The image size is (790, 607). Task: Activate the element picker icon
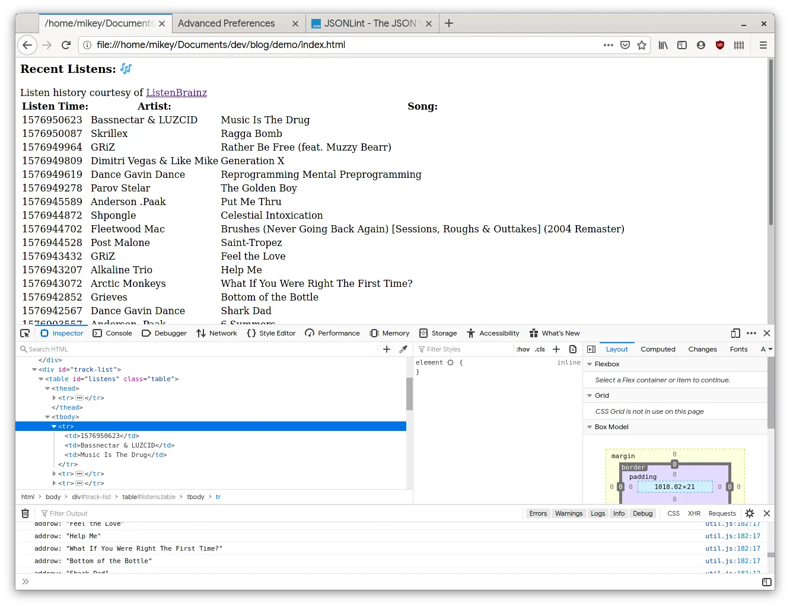tap(25, 333)
